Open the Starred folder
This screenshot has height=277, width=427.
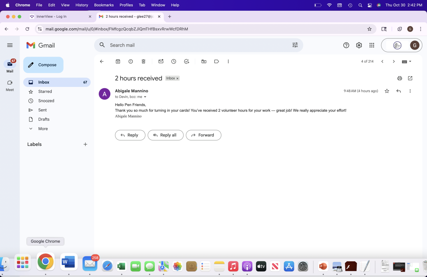pyautogui.click(x=57, y=92)
